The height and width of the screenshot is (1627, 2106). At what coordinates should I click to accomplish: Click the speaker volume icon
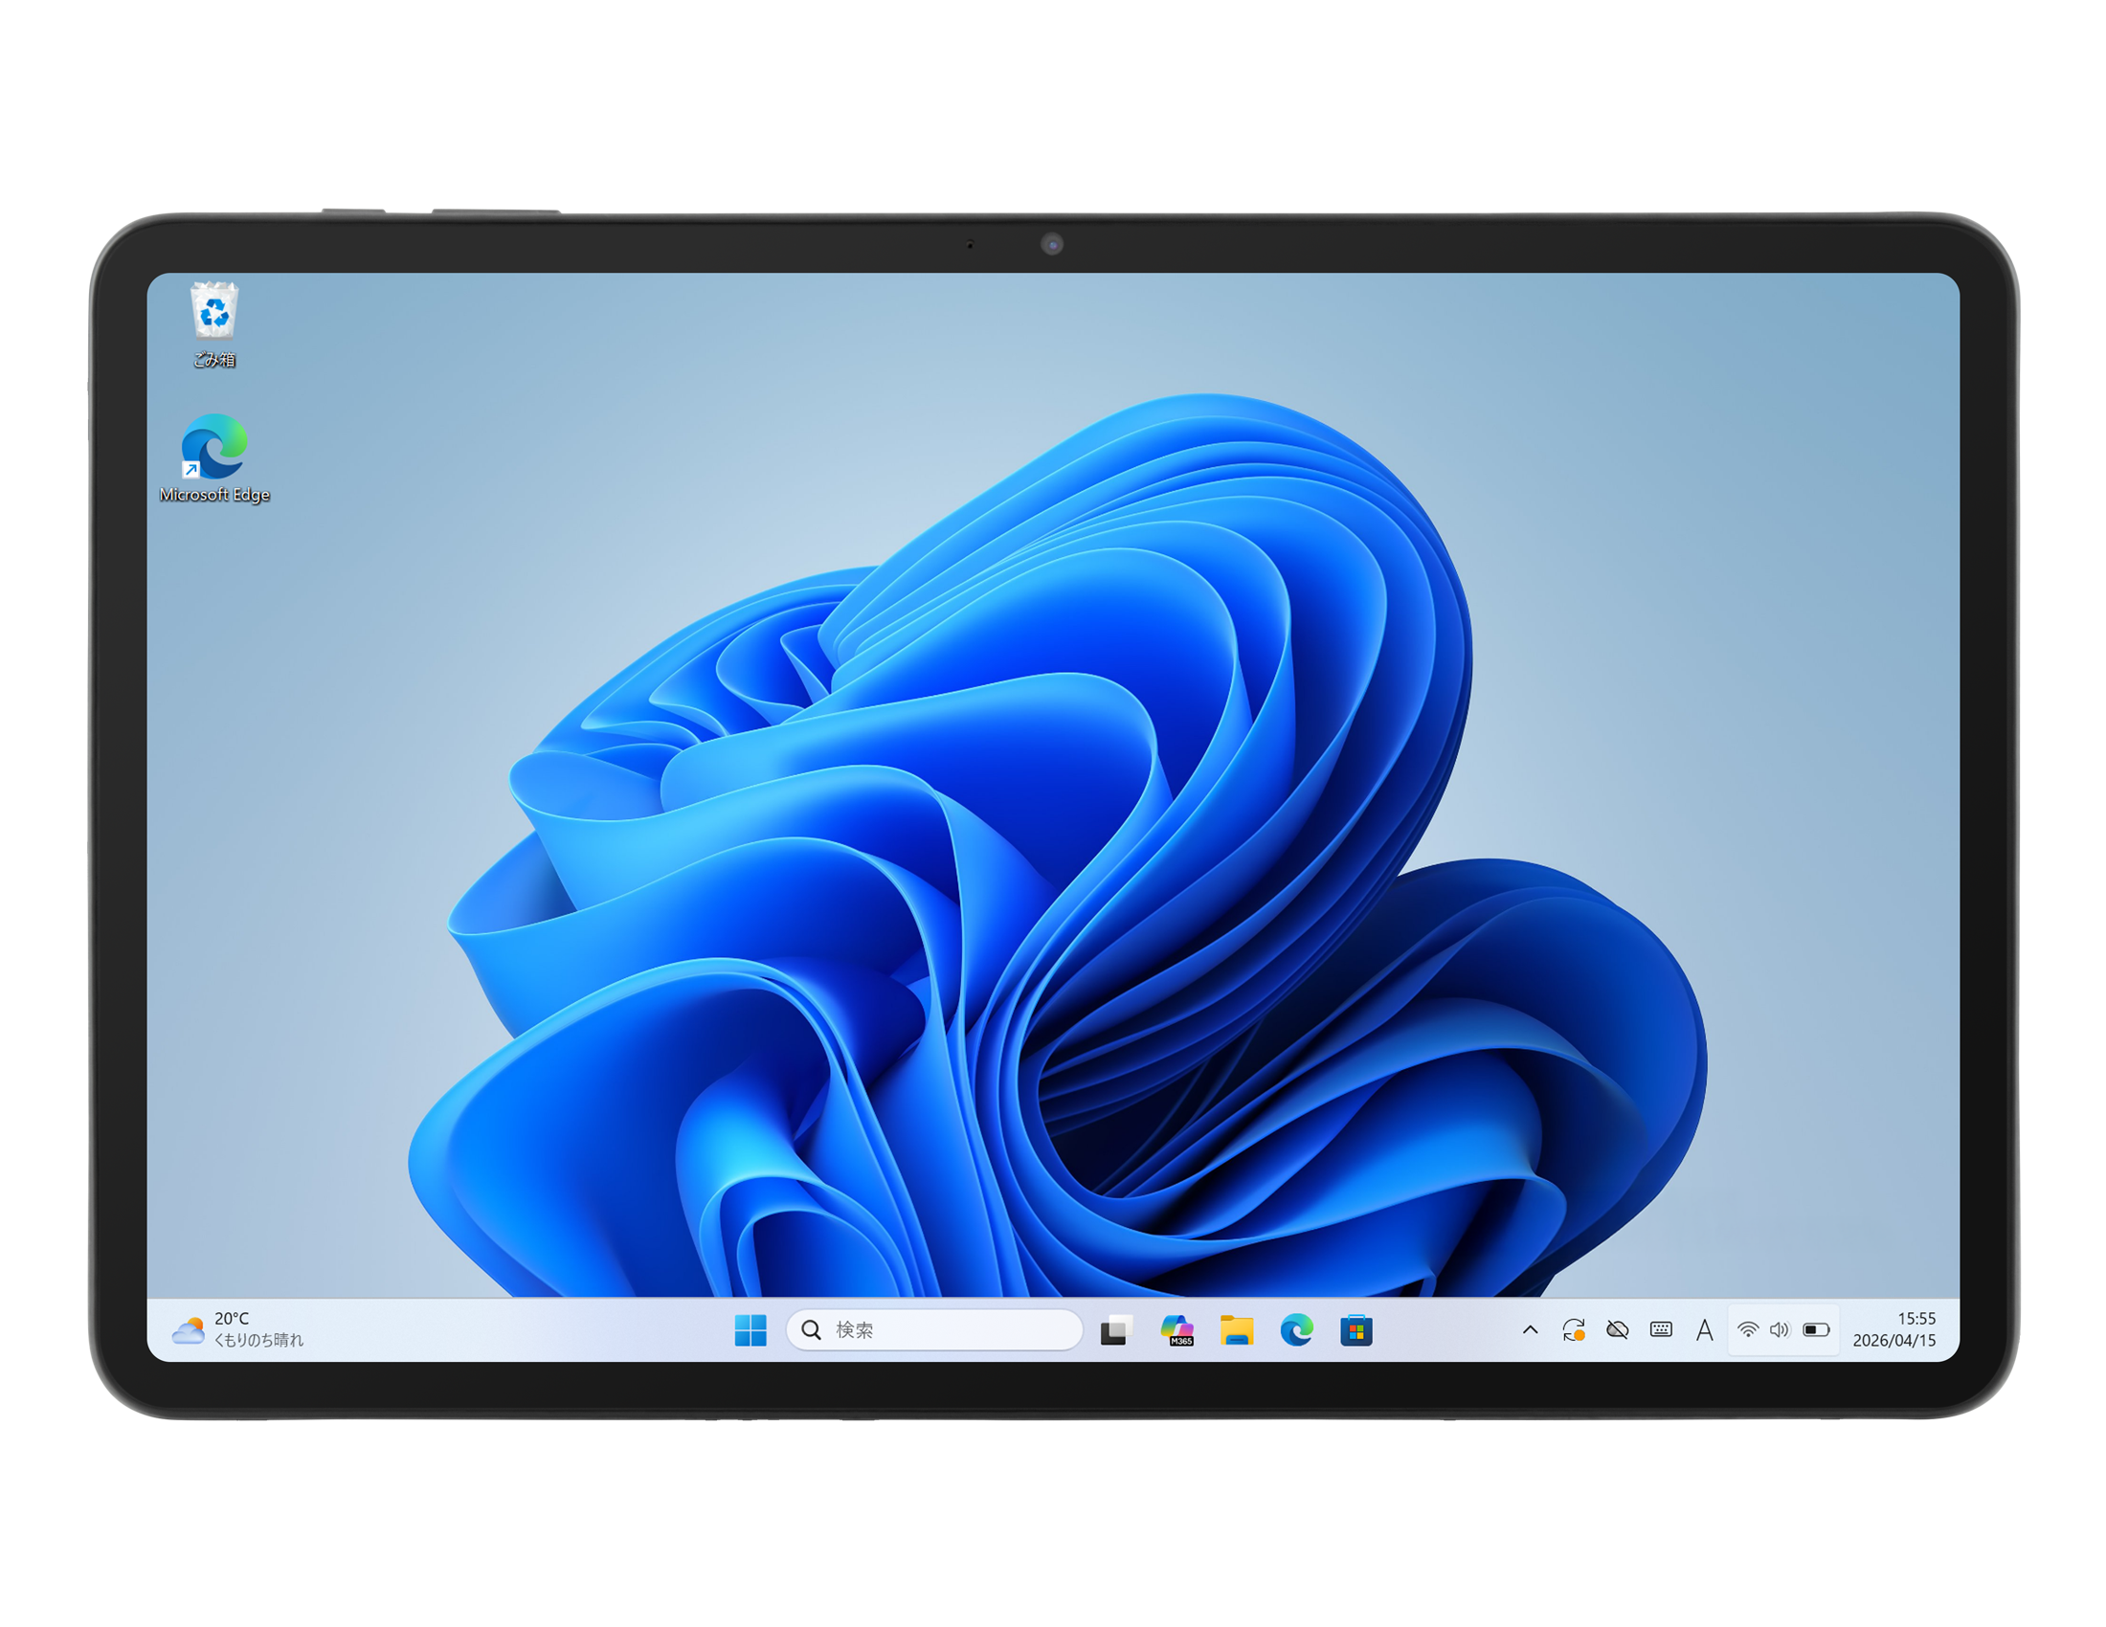1780,1330
